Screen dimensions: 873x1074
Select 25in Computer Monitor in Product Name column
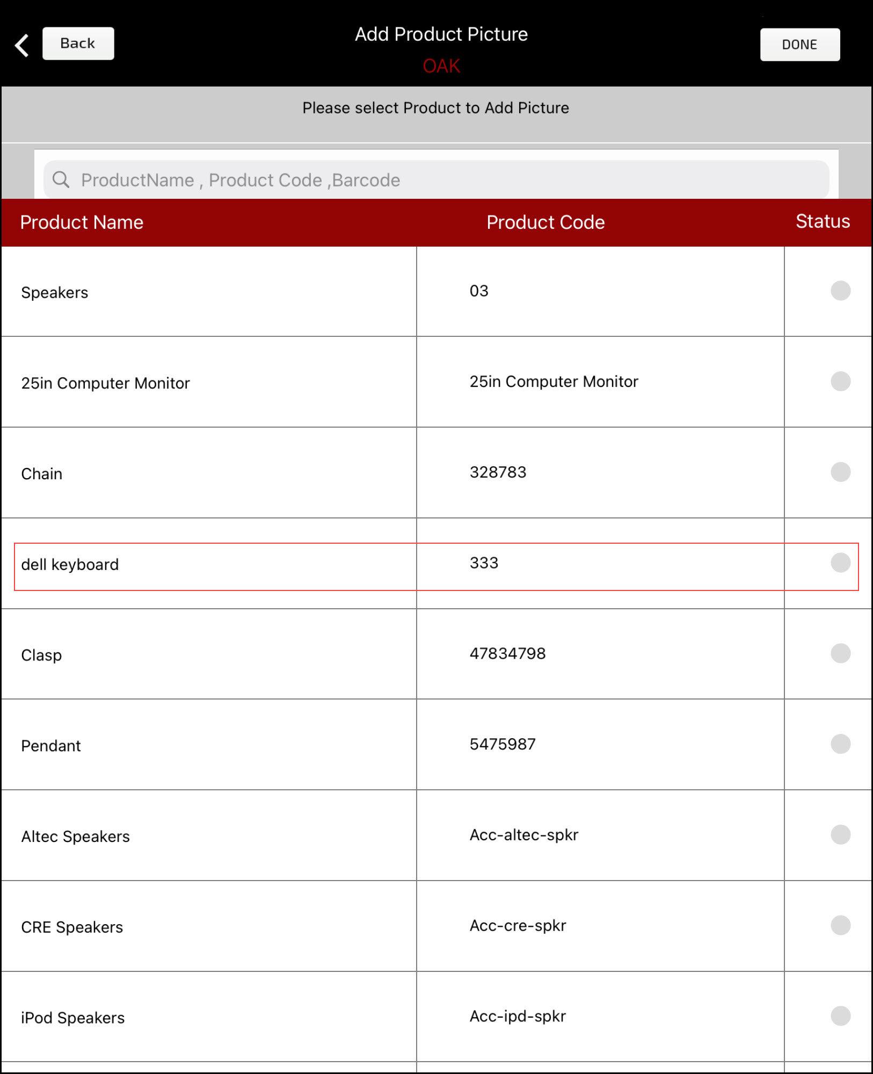pyautogui.click(x=106, y=383)
